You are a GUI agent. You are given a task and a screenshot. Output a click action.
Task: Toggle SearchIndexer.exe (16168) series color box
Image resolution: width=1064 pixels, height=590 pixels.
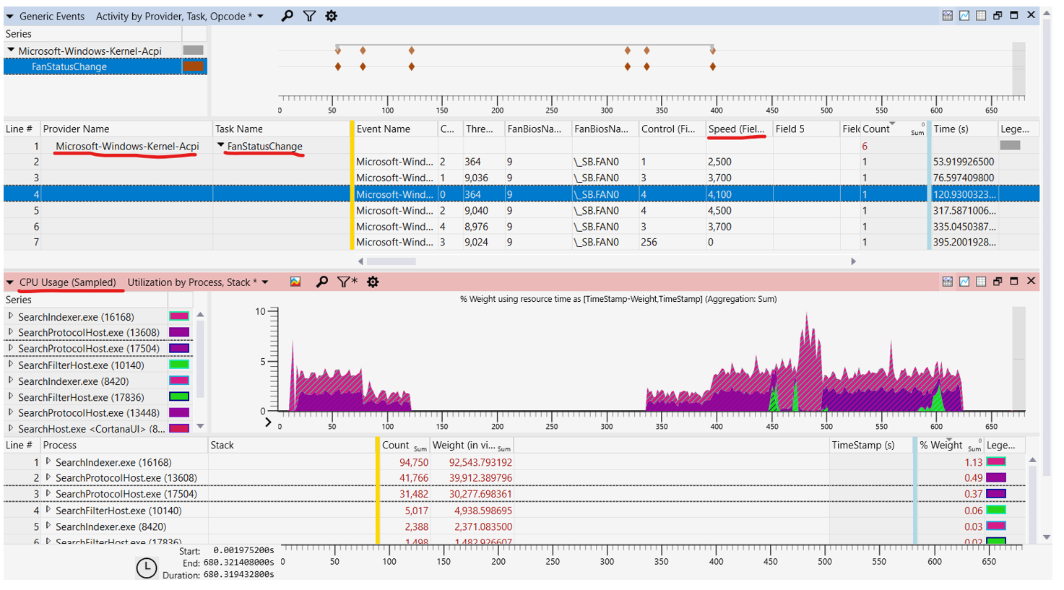click(x=179, y=316)
